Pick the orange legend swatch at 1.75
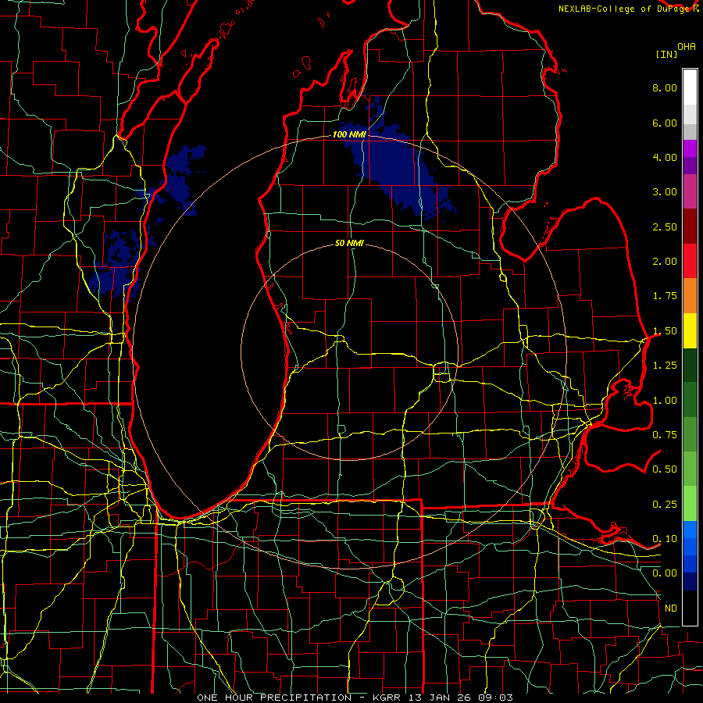 (x=690, y=295)
